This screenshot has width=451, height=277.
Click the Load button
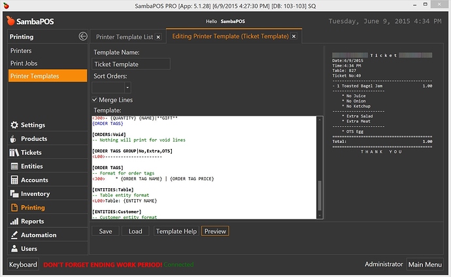coord(135,231)
